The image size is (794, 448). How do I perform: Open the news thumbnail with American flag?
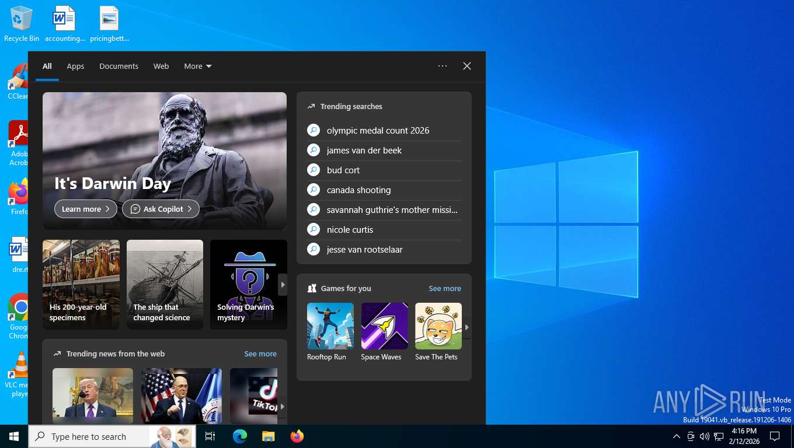[x=182, y=395]
